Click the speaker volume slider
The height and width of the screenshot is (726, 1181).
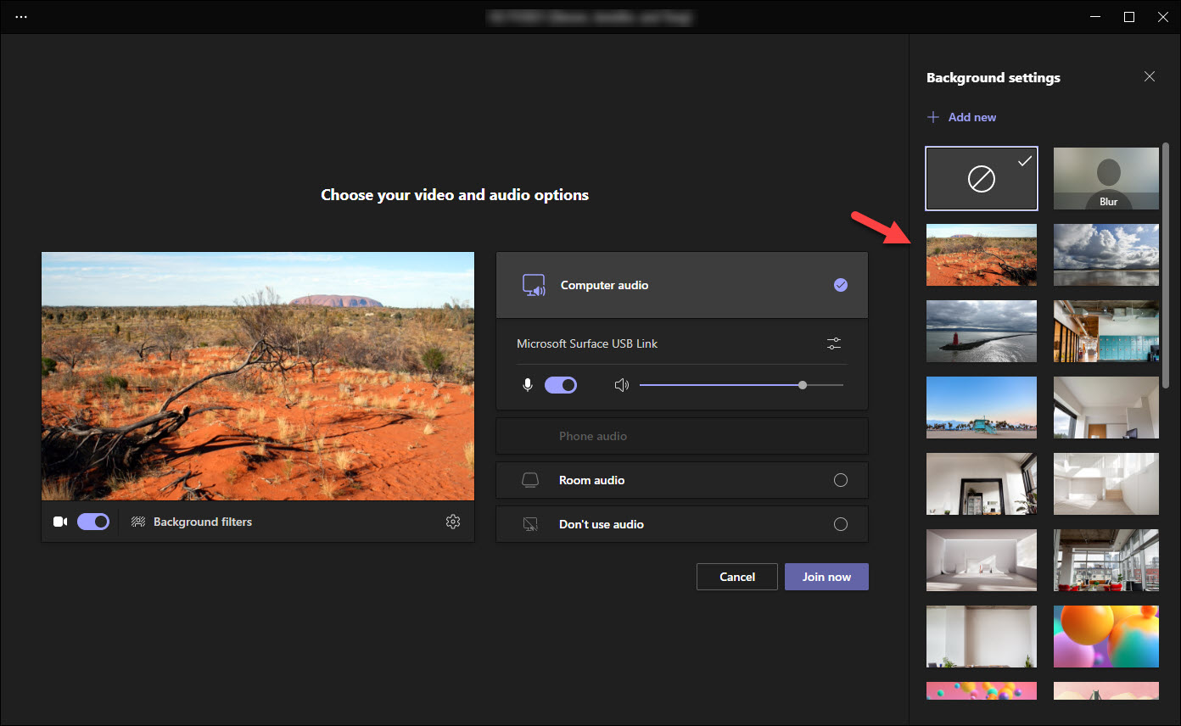[x=741, y=385]
